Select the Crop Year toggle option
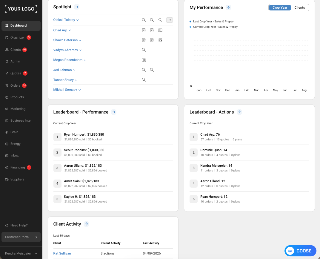Screen dimensions: 320x259 pyautogui.click(x=280, y=7)
